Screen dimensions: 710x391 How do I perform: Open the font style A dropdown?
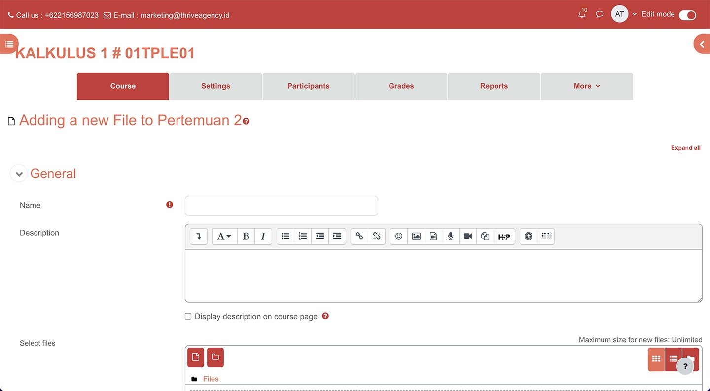[224, 236]
